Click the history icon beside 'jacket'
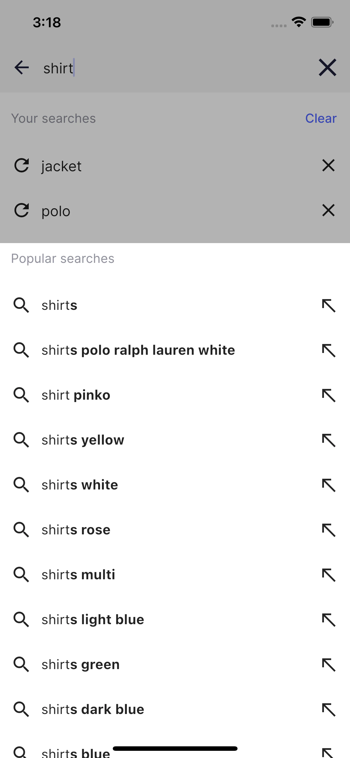This screenshot has height=758, width=350. [22, 165]
